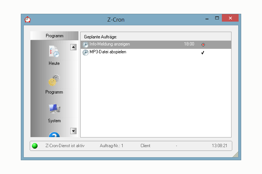Click the 13:08:21 clock display
The width and height of the screenshot is (262, 174).
(x=220, y=146)
